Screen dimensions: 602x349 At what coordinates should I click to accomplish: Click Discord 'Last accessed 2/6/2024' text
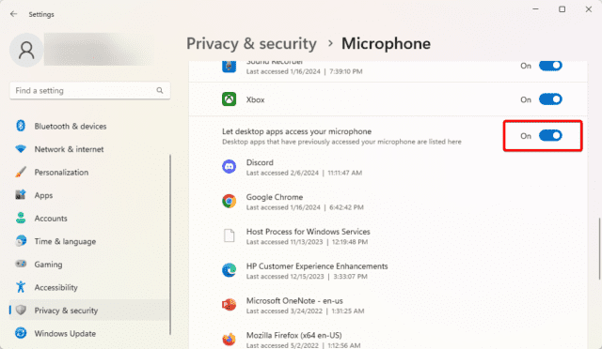[x=282, y=173]
